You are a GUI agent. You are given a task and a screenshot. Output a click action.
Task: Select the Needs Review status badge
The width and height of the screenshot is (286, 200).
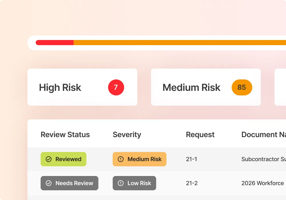(x=69, y=183)
